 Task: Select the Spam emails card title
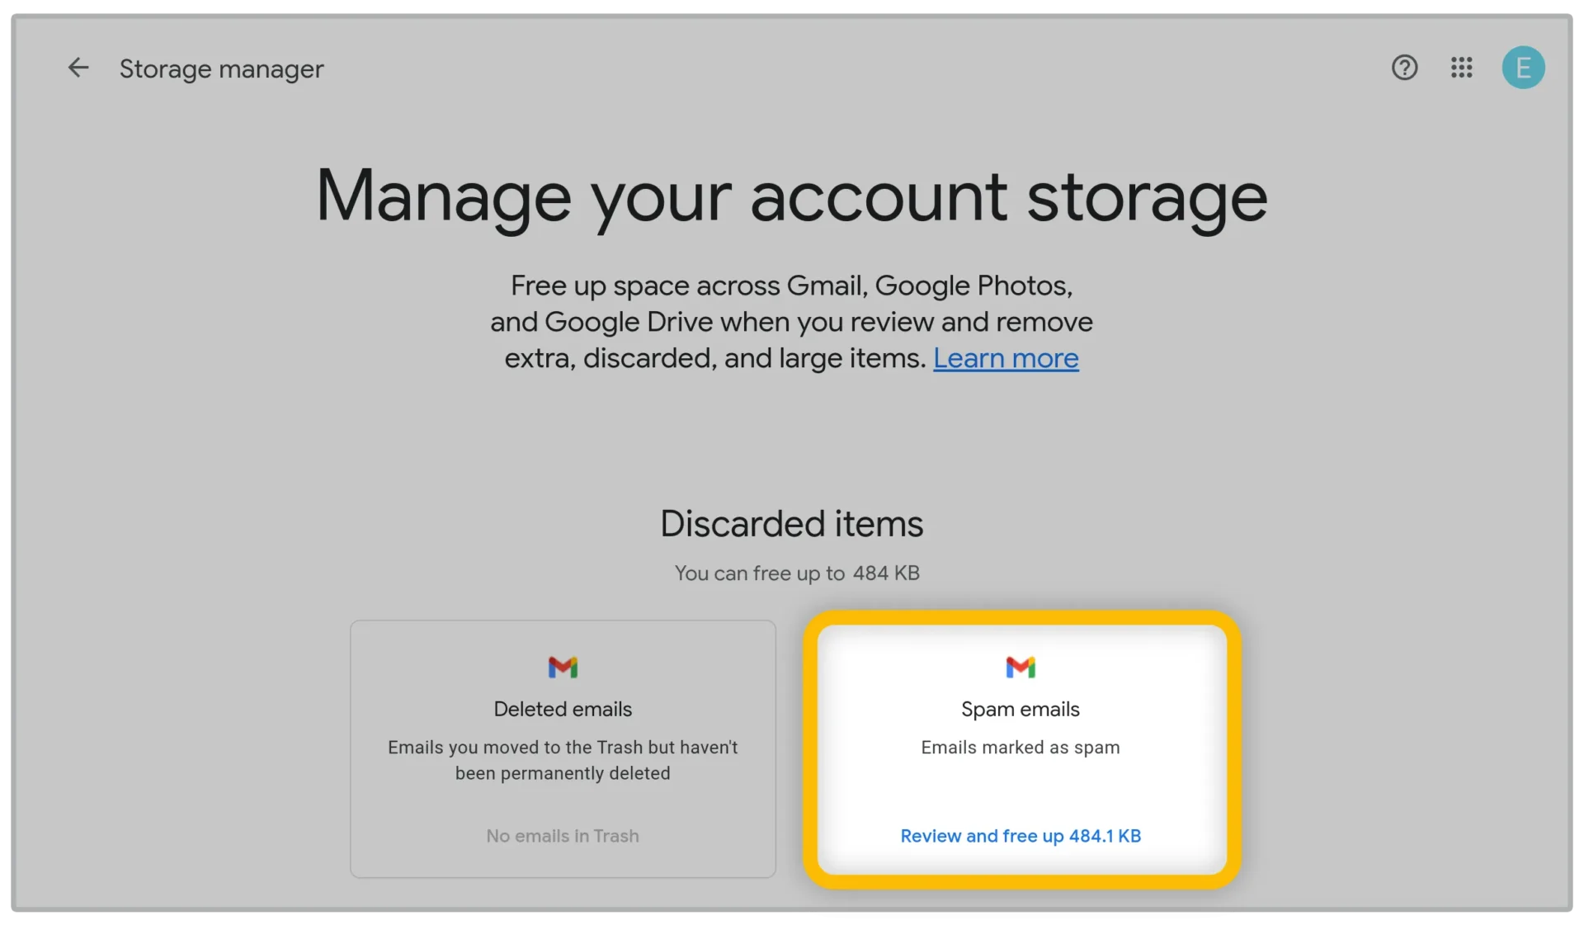(1021, 709)
